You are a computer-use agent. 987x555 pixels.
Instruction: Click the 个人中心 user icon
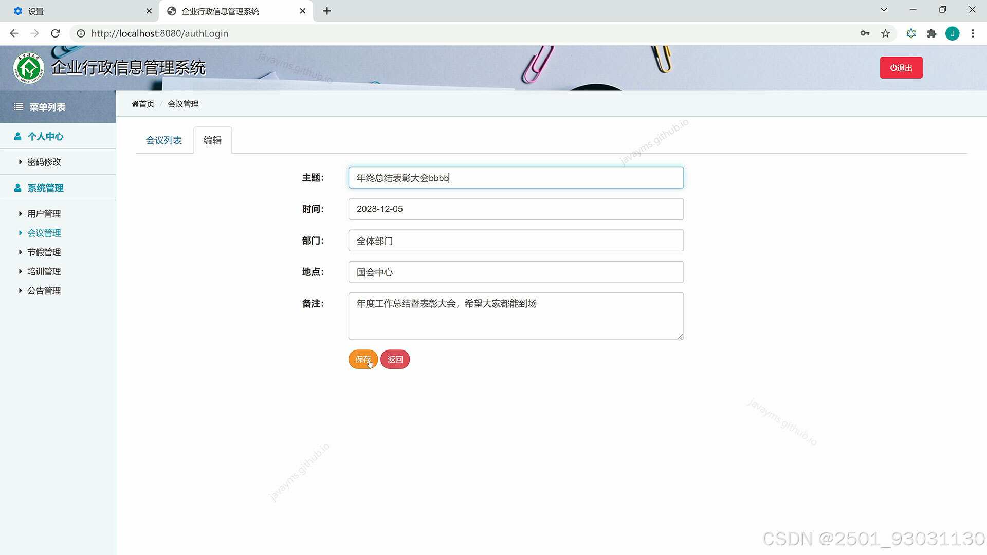pyautogui.click(x=17, y=136)
